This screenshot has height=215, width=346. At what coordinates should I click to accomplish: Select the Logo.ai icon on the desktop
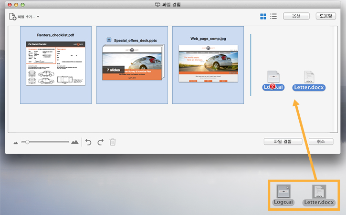283,191
